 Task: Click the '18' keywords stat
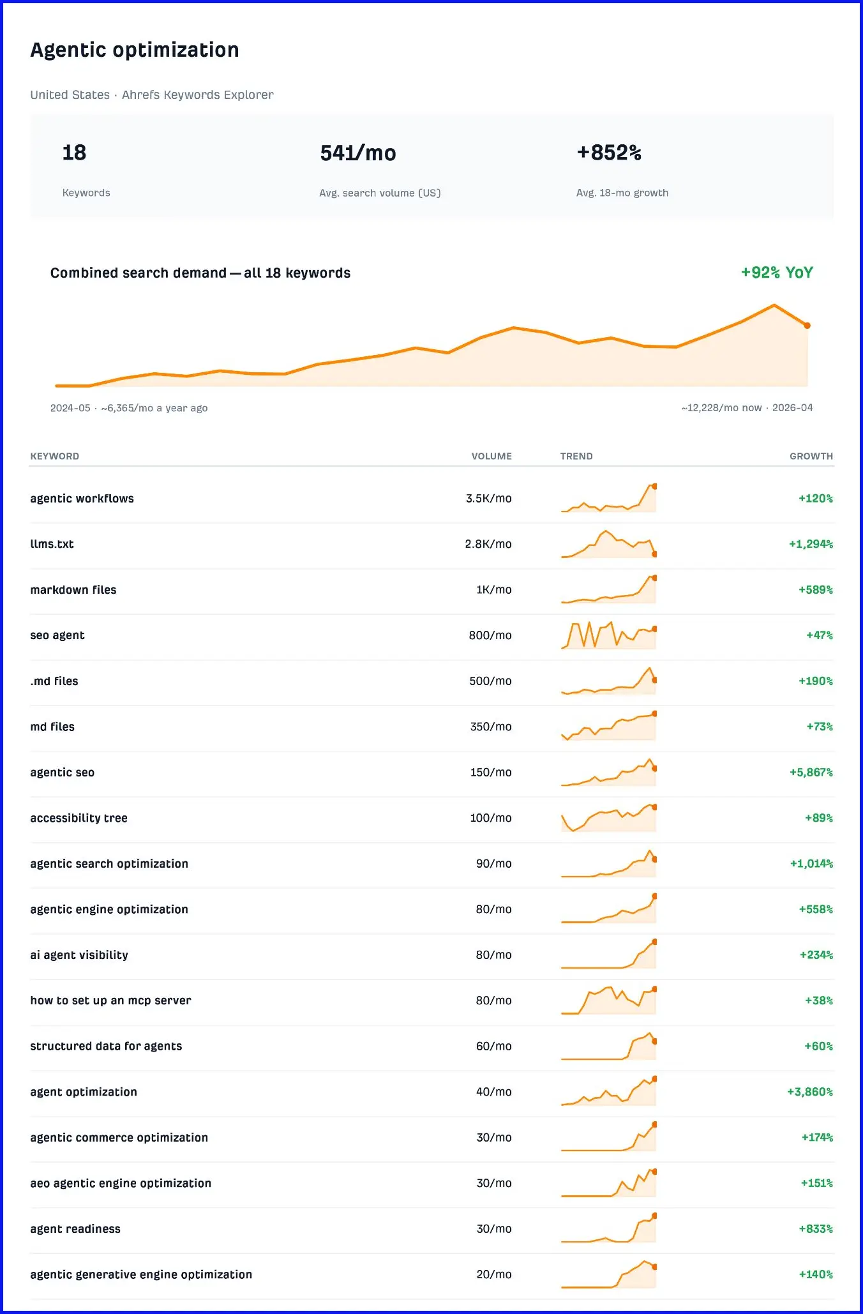(74, 153)
